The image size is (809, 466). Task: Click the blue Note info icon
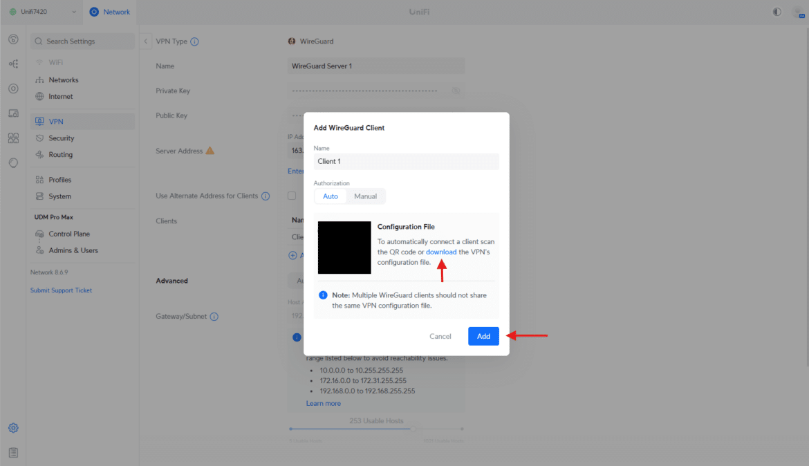323,295
